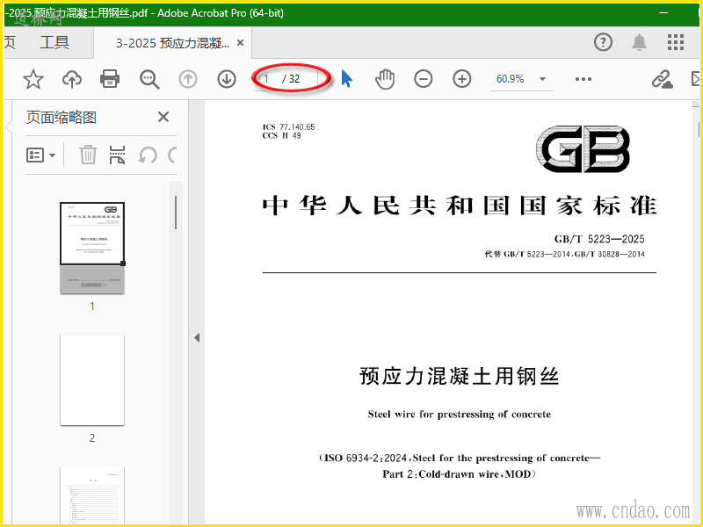Open more tools ellipsis menu
Image resolution: width=703 pixels, height=527 pixels.
click(x=583, y=79)
